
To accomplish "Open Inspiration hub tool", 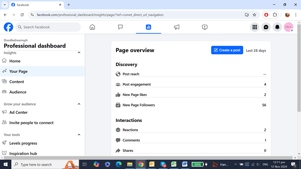I will pyautogui.click(x=42, y=154).
